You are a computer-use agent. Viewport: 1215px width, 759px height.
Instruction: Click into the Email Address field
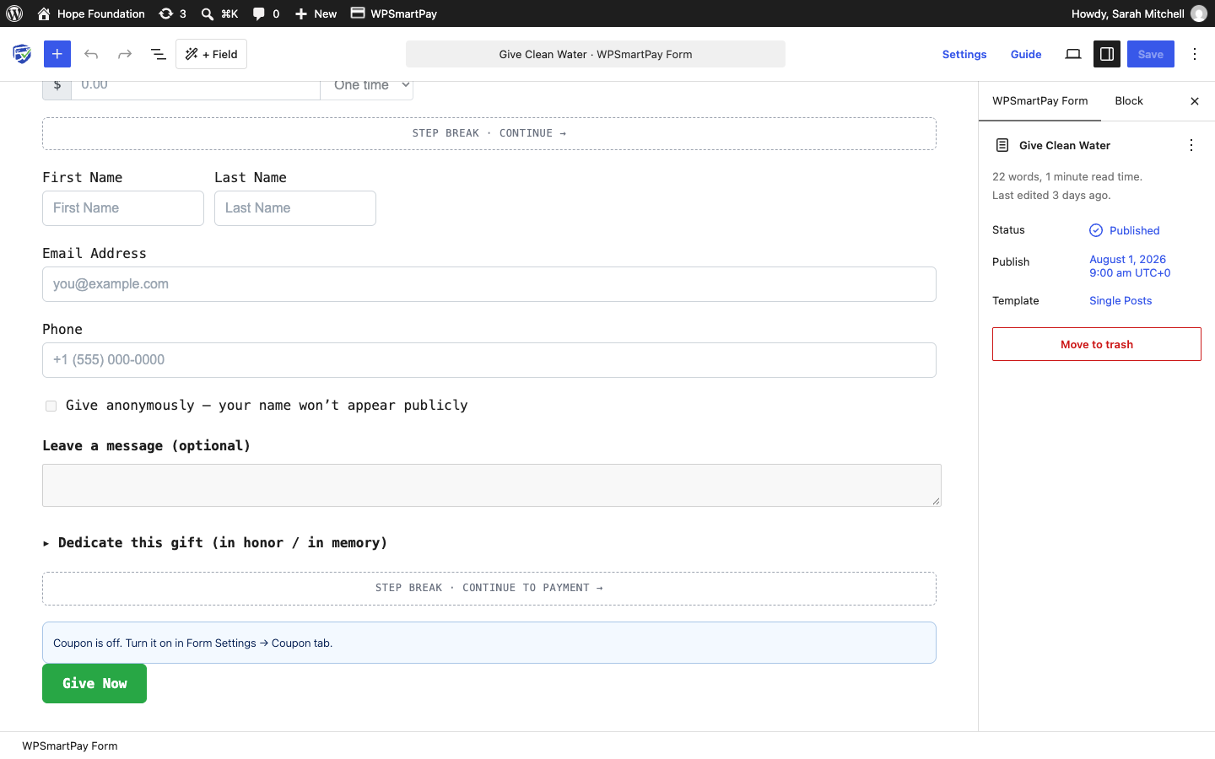(489, 284)
